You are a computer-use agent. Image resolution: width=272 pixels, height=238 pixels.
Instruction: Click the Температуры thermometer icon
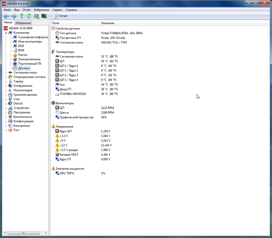click(53, 52)
